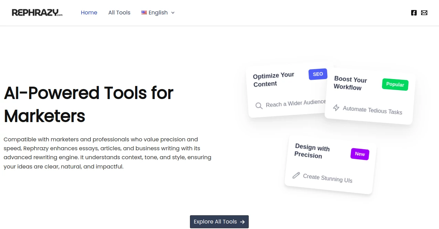The image size is (439, 229).
Task: Select the New badge on Design with Precision
Action: 360,154
